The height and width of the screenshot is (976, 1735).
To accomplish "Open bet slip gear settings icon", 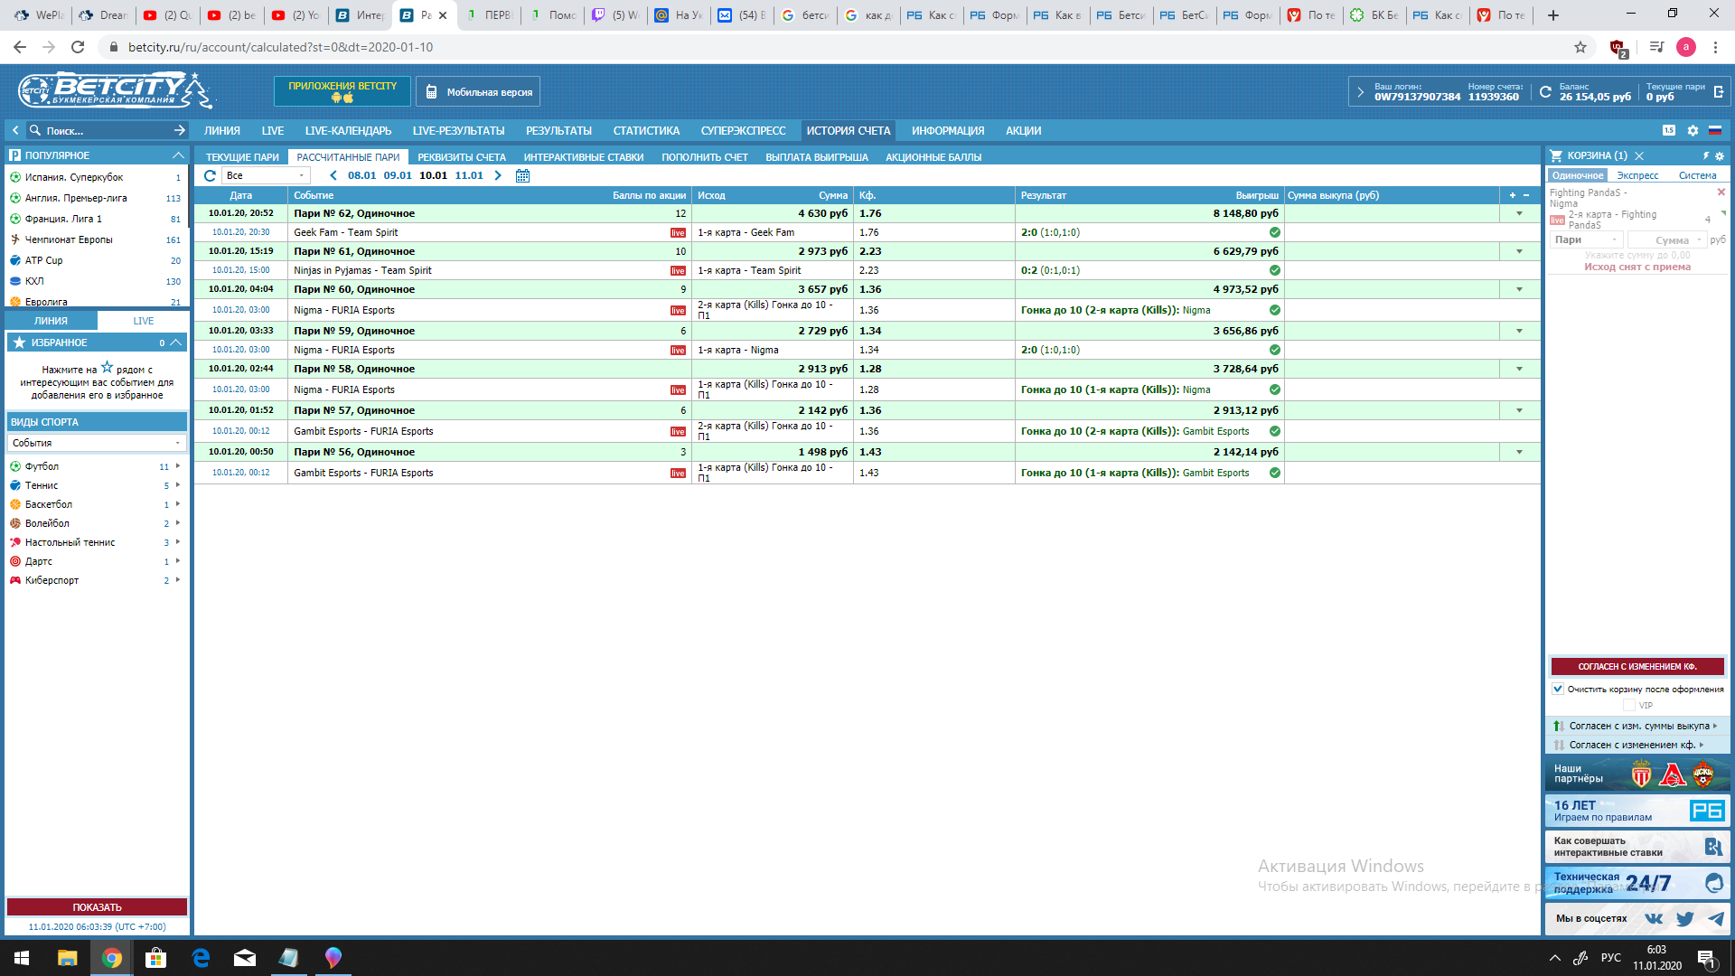I will pyautogui.click(x=1720, y=155).
